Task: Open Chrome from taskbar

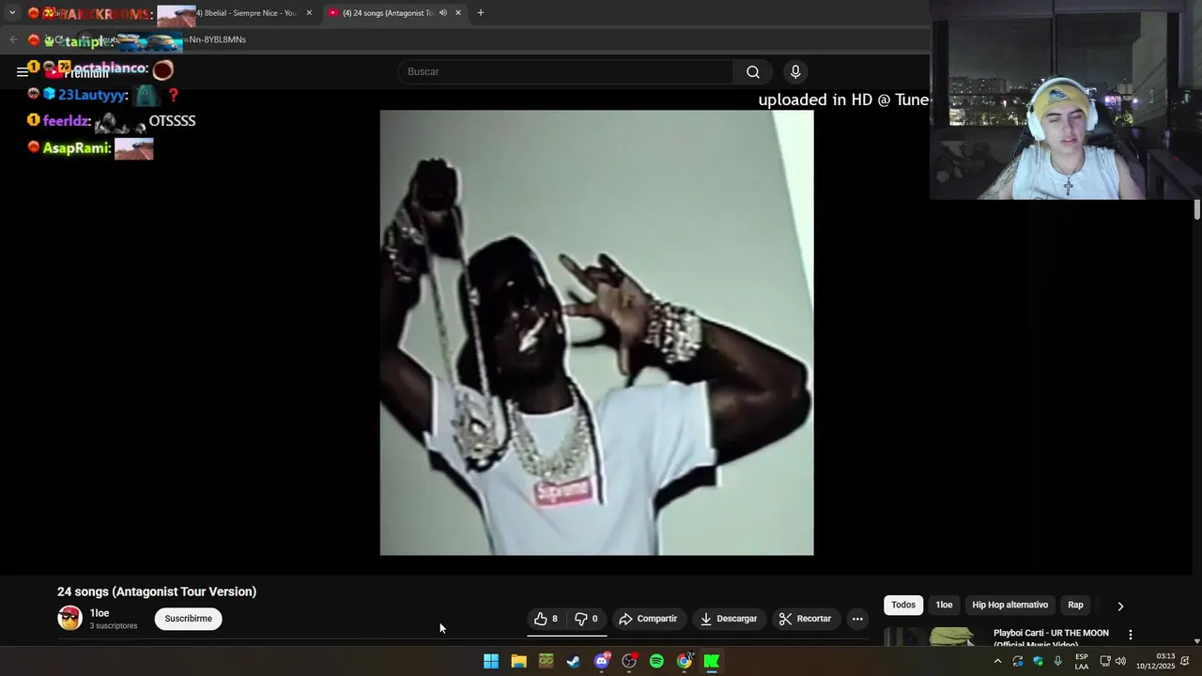Action: (x=685, y=661)
